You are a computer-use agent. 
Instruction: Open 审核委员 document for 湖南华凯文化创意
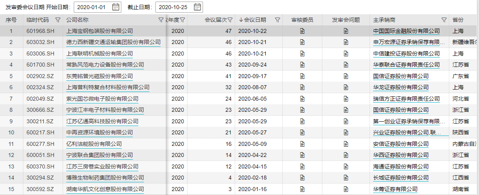(x=302, y=189)
